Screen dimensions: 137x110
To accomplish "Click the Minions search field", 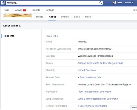I will tap(54, 3).
